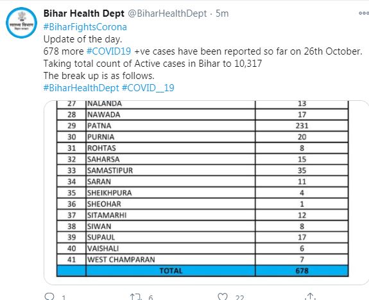Click the share tweet icon

(310, 296)
